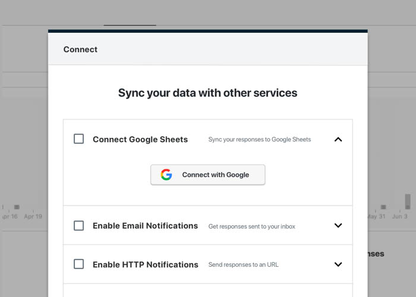Check the Connect Google Sheets checkbox
Viewport: 416px width, 297px height.
(79, 138)
